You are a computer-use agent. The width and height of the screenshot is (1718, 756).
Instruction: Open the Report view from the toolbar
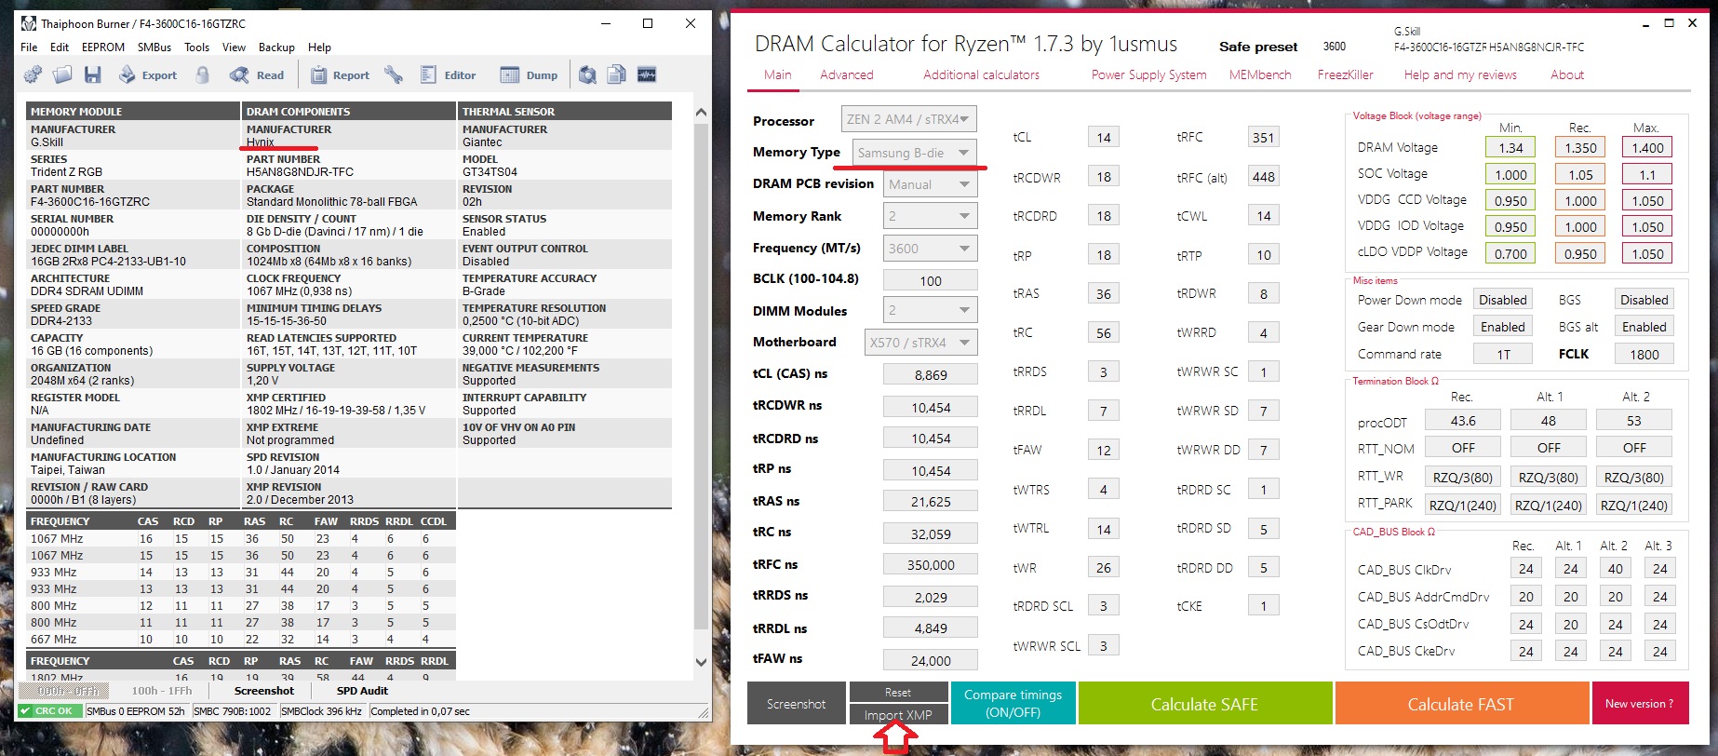[340, 75]
